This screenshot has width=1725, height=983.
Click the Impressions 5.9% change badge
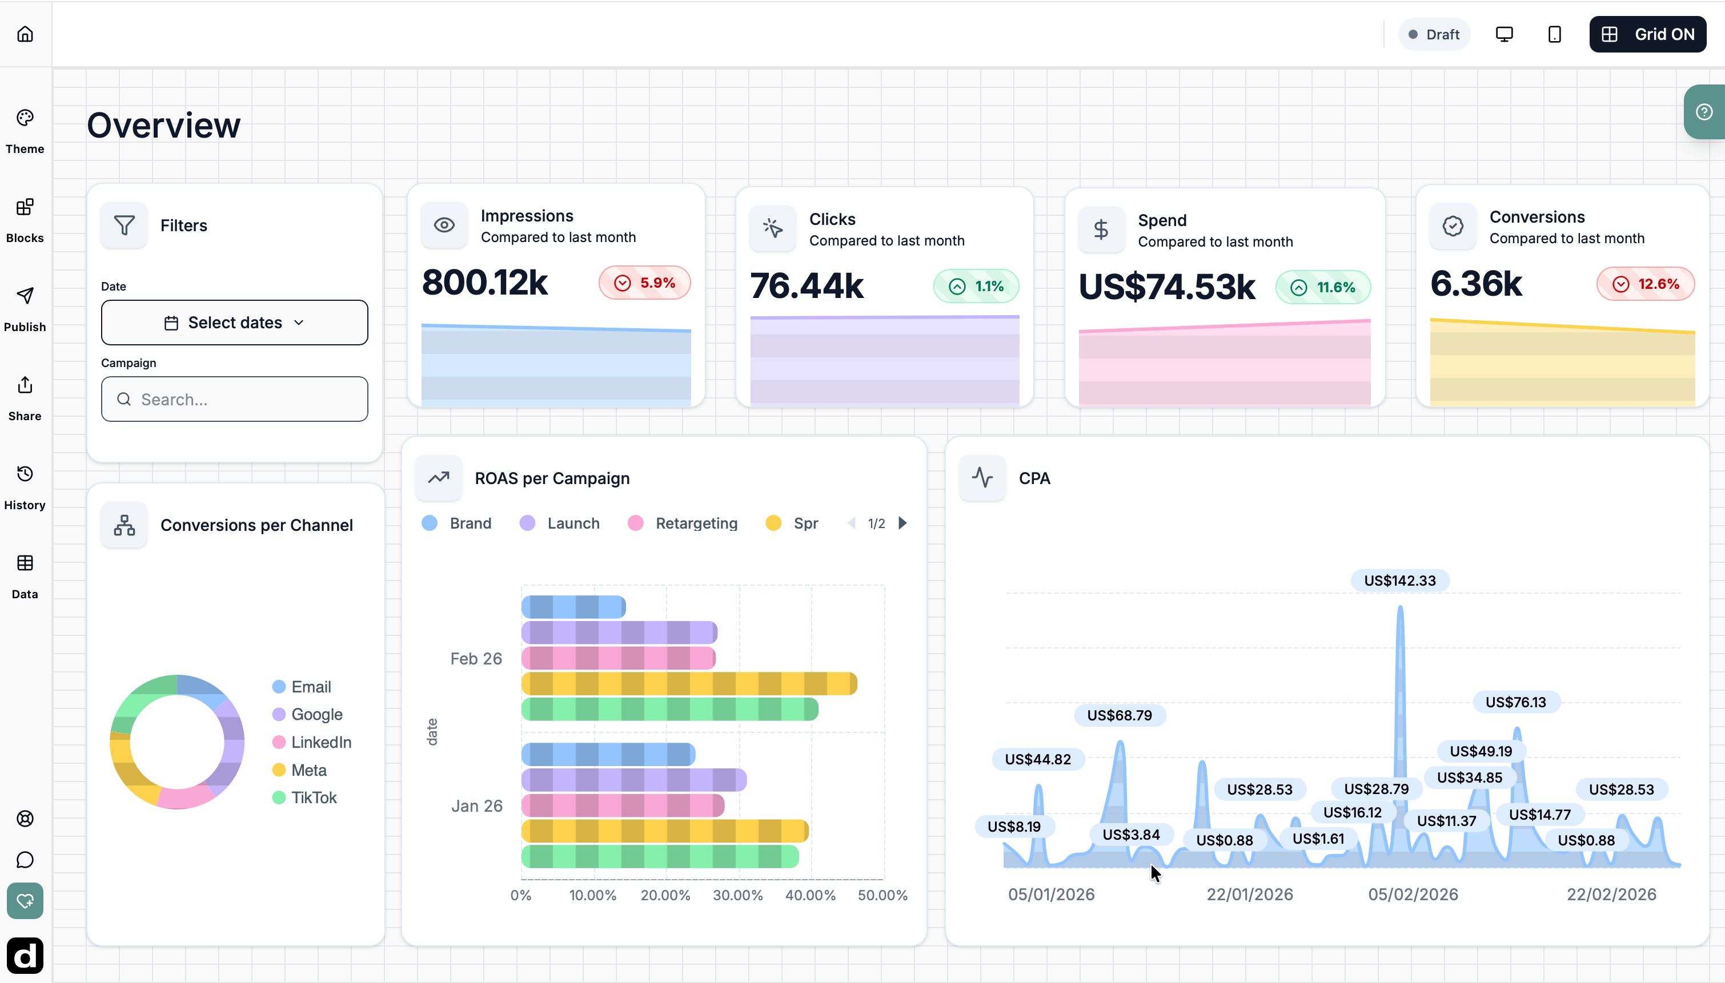click(x=644, y=283)
